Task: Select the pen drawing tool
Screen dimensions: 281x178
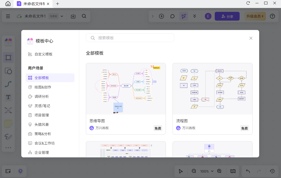Action: pos(8,137)
